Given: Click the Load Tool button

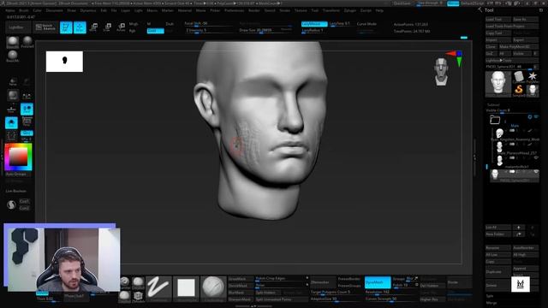Looking at the screenshot, I should 498,19.
